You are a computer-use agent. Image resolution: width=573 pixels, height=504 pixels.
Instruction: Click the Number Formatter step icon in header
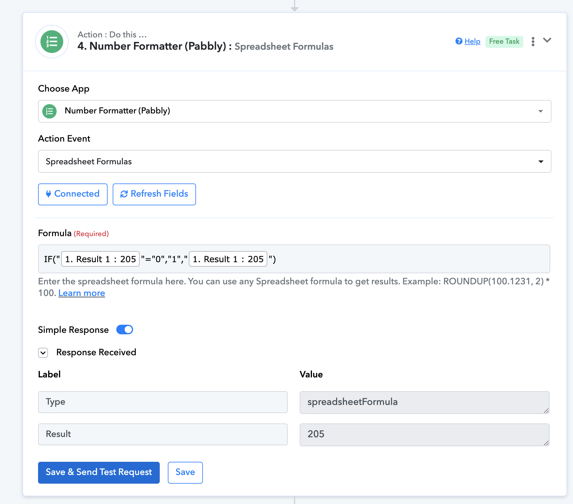click(x=52, y=42)
